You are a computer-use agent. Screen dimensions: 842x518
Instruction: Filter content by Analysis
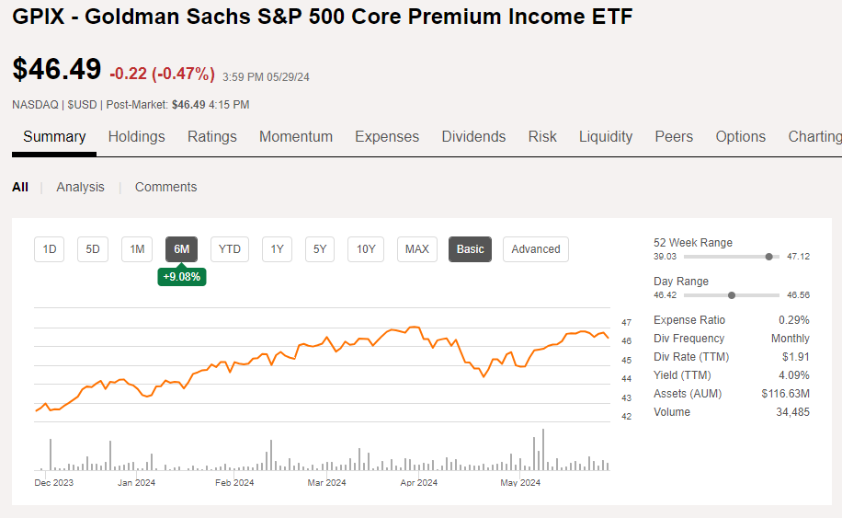pyautogui.click(x=81, y=187)
